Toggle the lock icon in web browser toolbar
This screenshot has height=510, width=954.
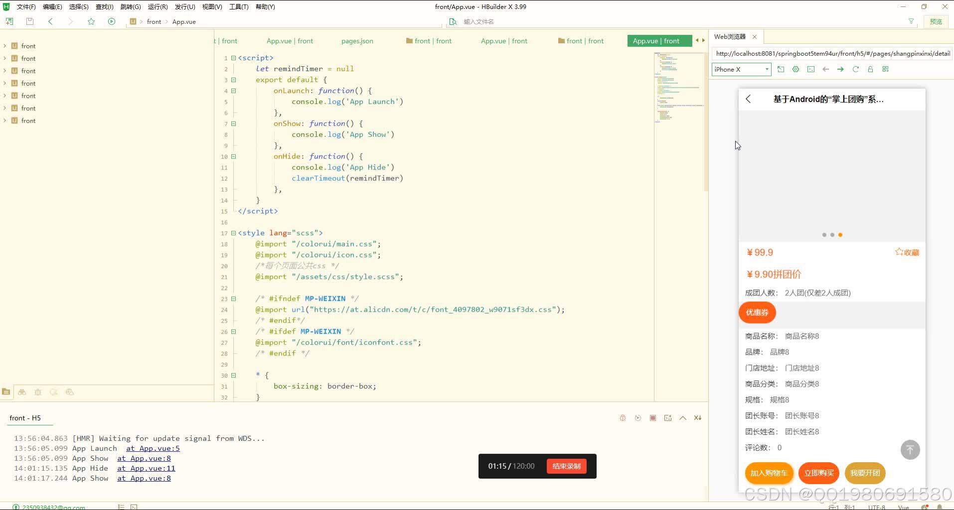[870, 69]
